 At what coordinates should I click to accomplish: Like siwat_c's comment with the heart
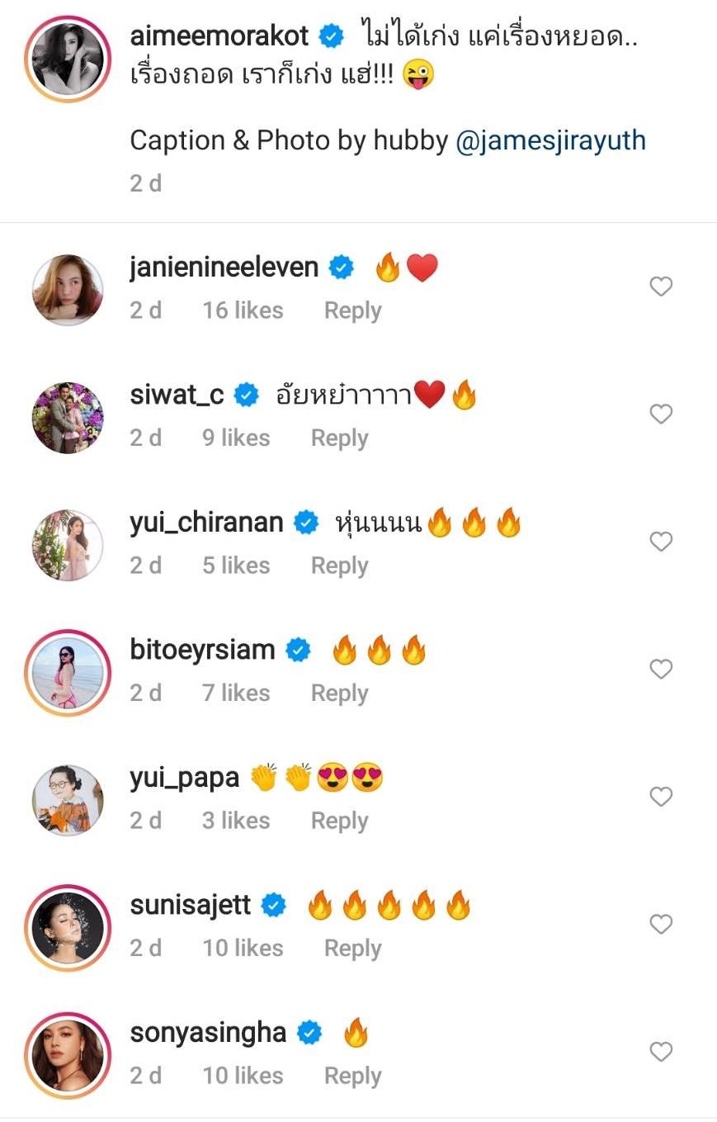(x=661, y=414)
